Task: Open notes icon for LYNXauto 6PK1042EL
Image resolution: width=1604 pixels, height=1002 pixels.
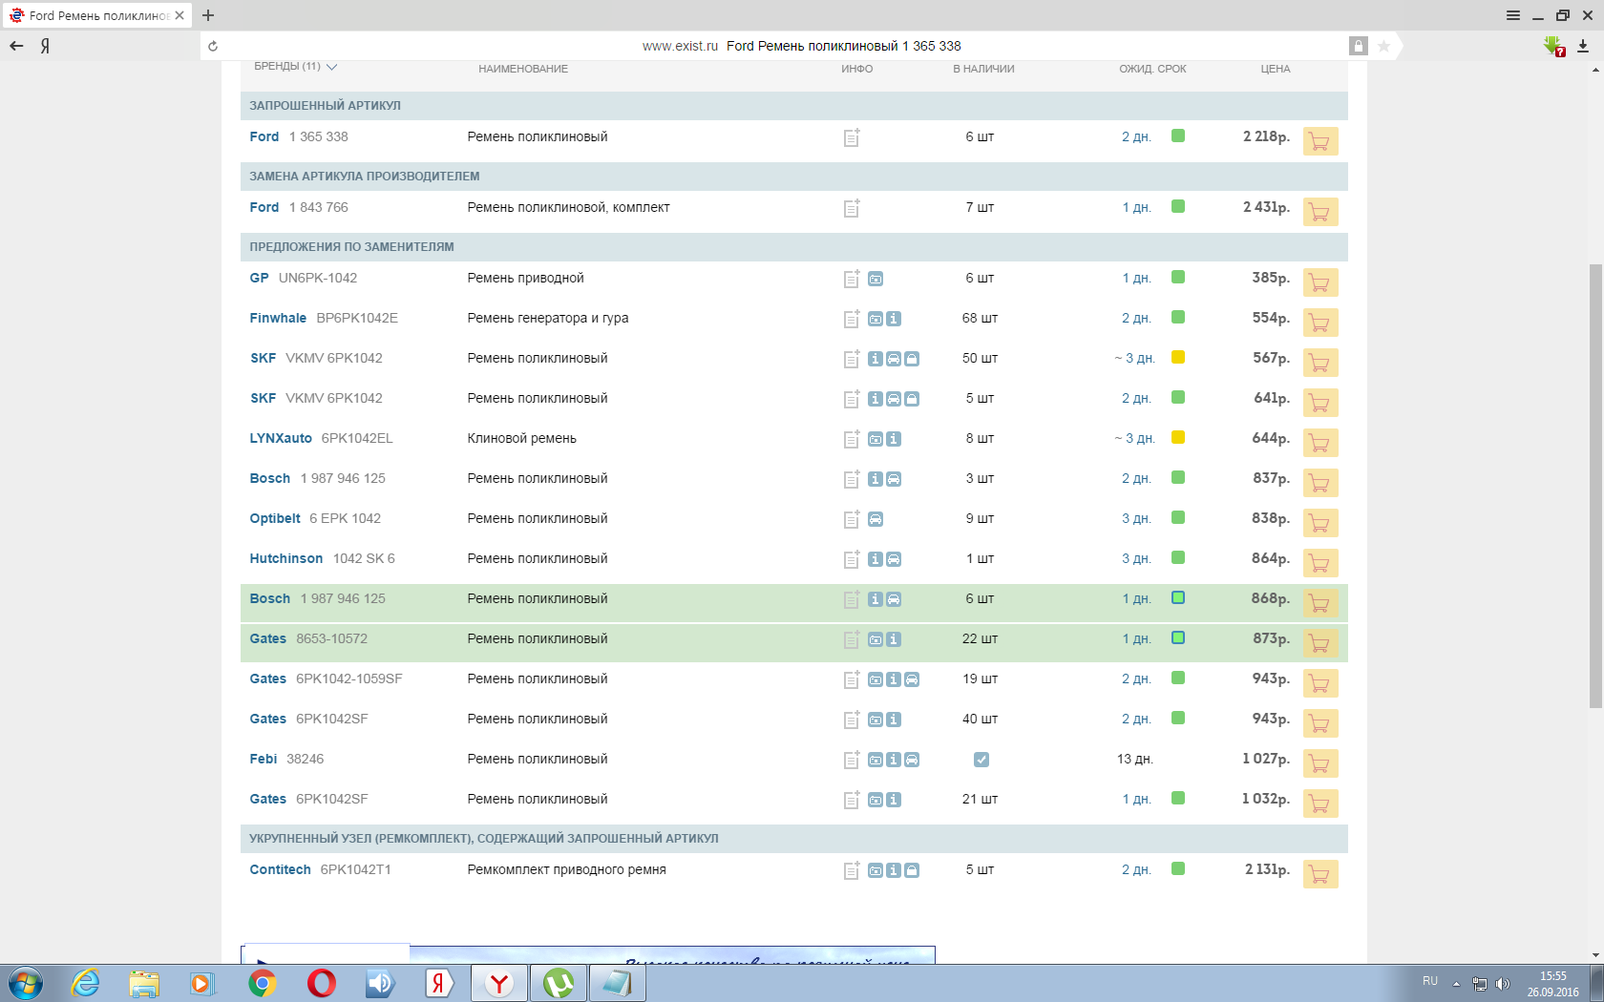Action: click(x=852, y=439)
